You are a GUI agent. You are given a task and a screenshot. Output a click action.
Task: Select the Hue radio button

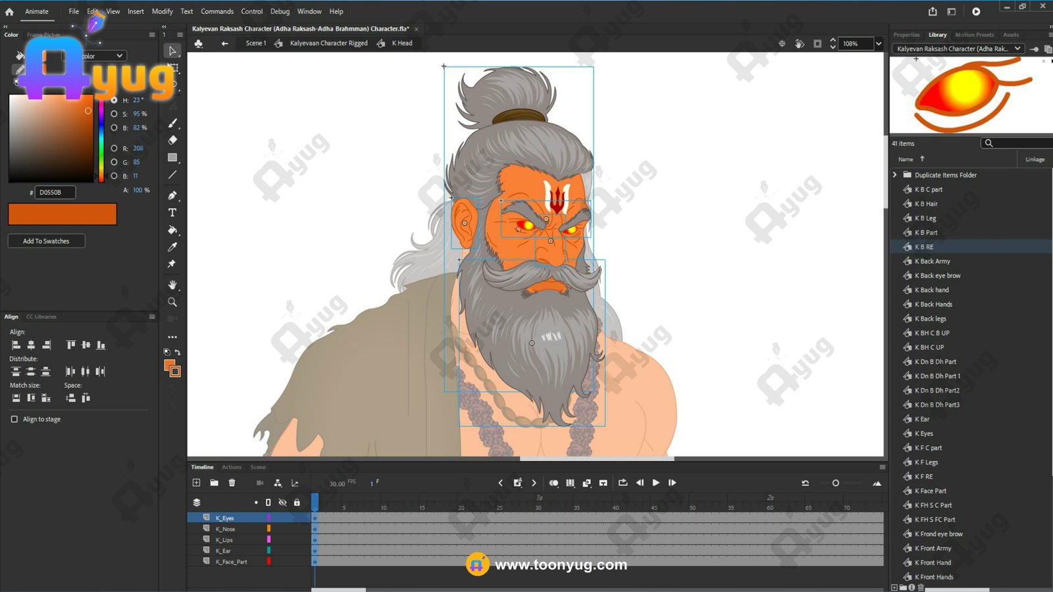click(115, 100)
